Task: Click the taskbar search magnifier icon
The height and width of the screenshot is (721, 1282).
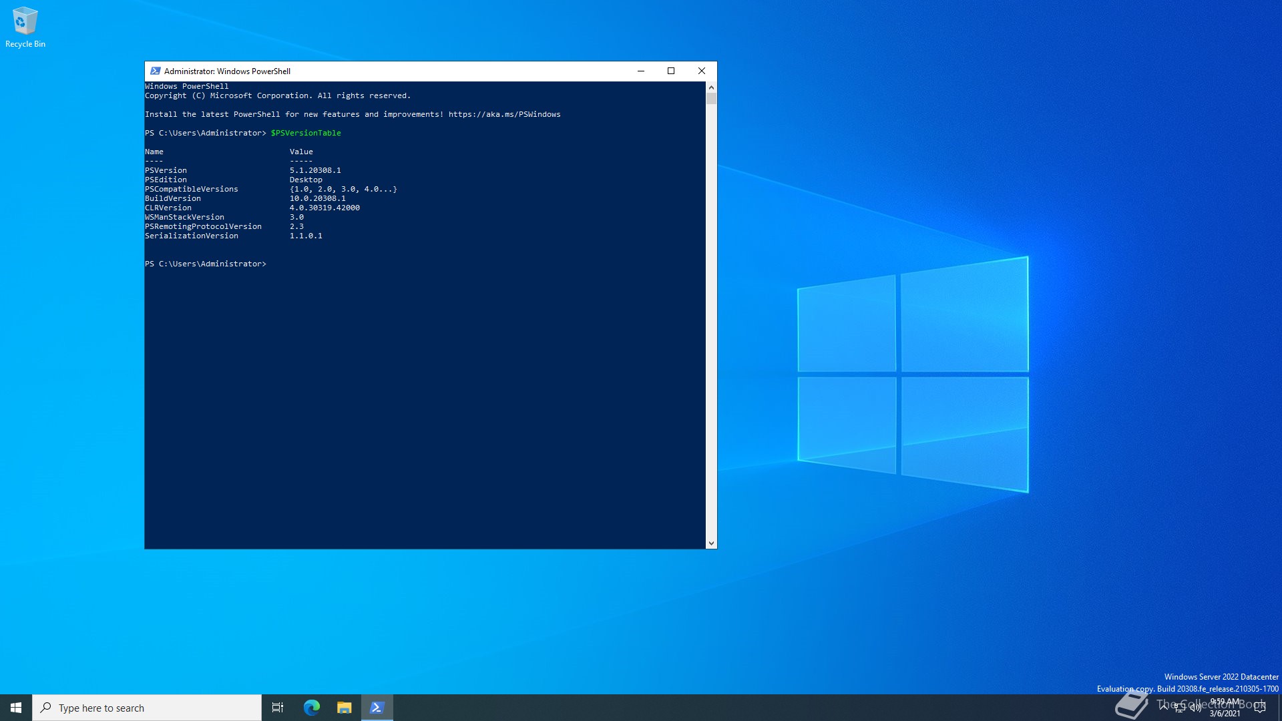Action: tap(46, 708)
